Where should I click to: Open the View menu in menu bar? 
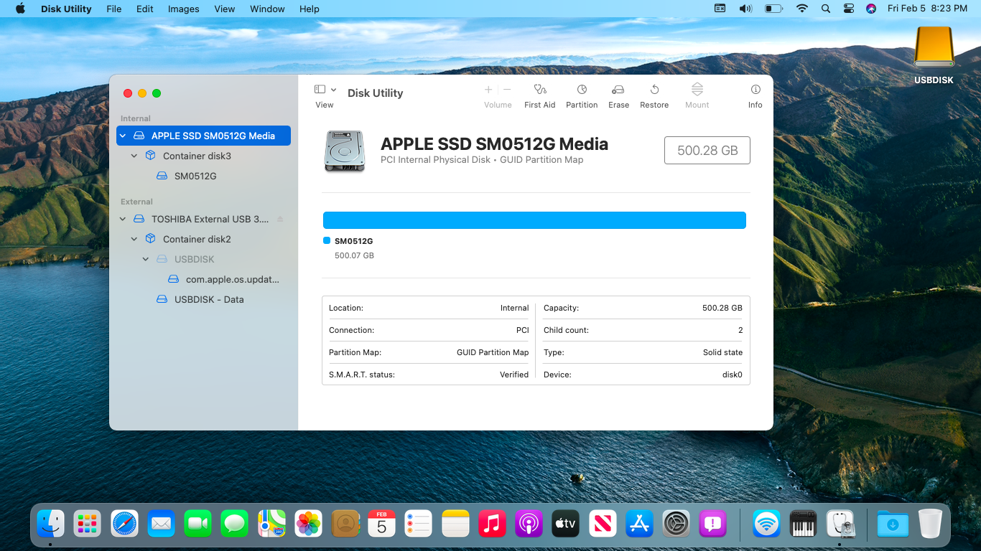(225, 9)
